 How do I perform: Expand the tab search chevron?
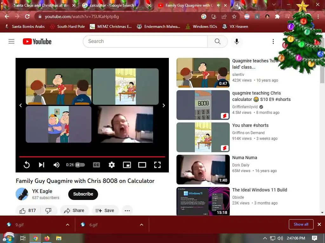click(x=274, y=4)
